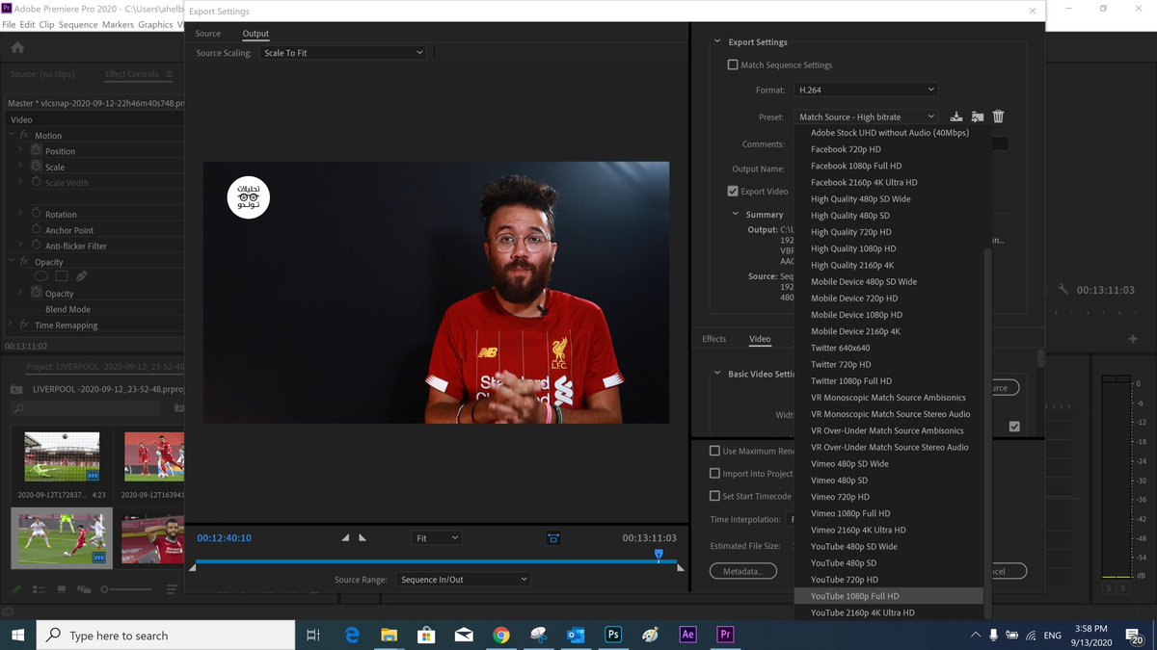Open Format H.264 dropdown
This screenshot has height=650, width=1157.
click(x=866, y=90)
